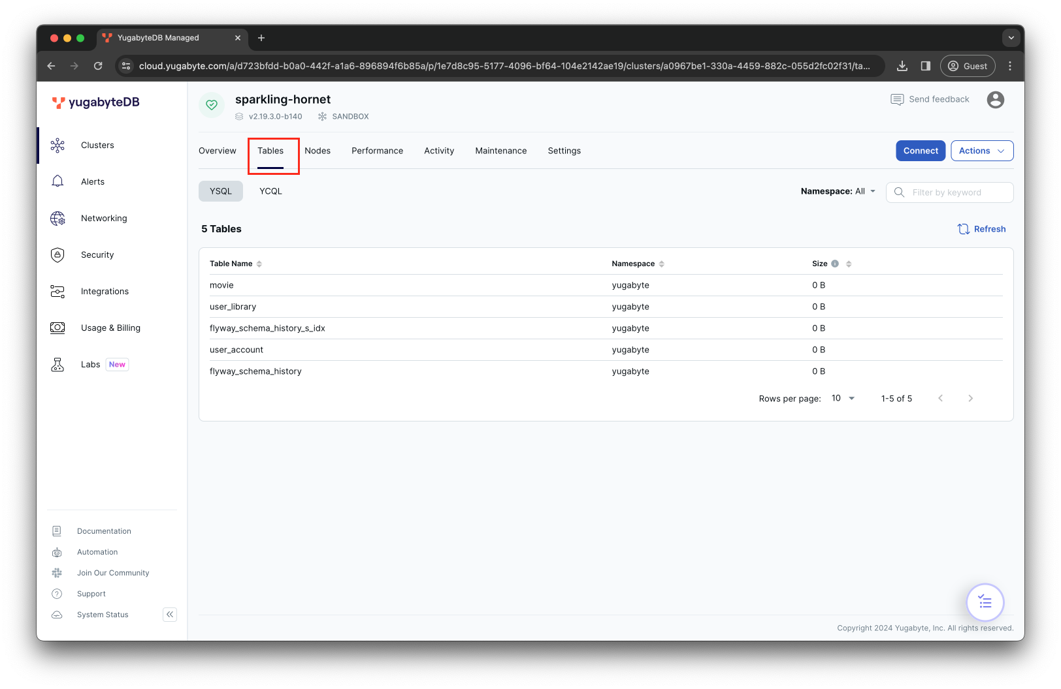Switch to the Nodes tab
This screenshot has height=689, width=1061.
[318, 151]
